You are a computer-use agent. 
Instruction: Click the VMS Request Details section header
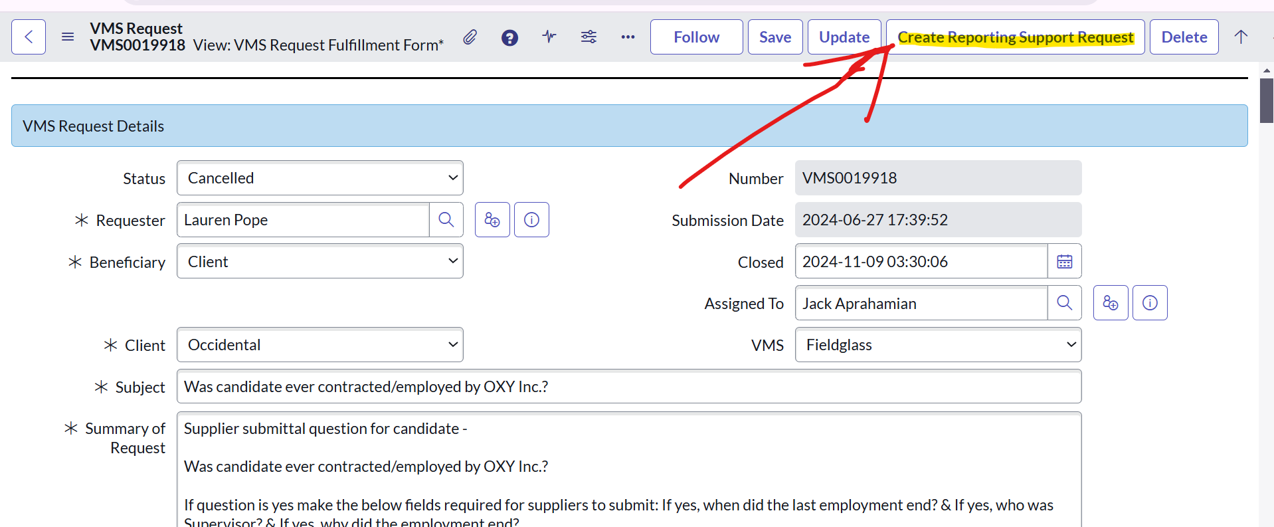click(x=629, y=126)
